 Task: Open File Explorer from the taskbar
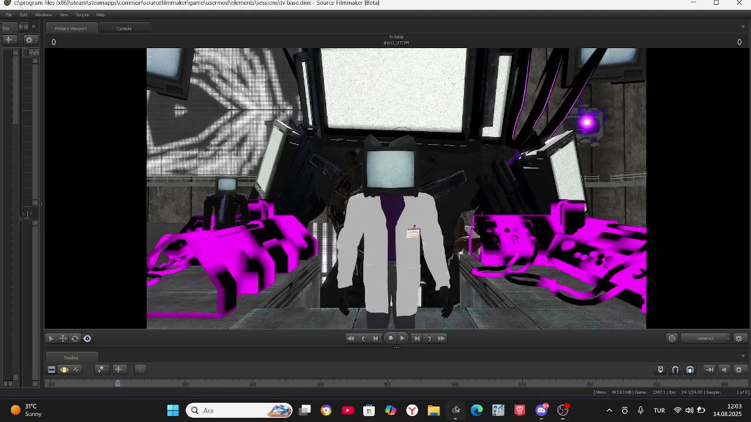tap(434, 410)
